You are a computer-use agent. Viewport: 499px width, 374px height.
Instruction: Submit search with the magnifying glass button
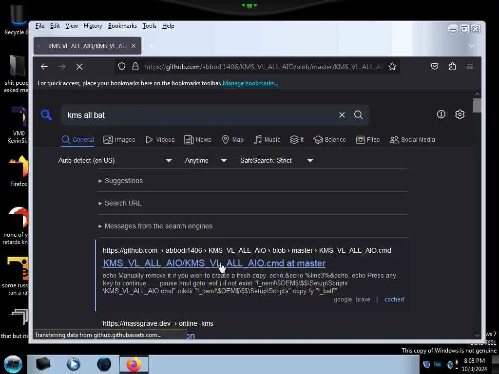point(358,115)
